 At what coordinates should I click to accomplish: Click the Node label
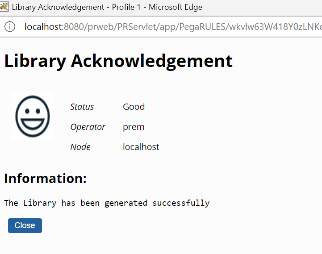(x=80, y=147)
